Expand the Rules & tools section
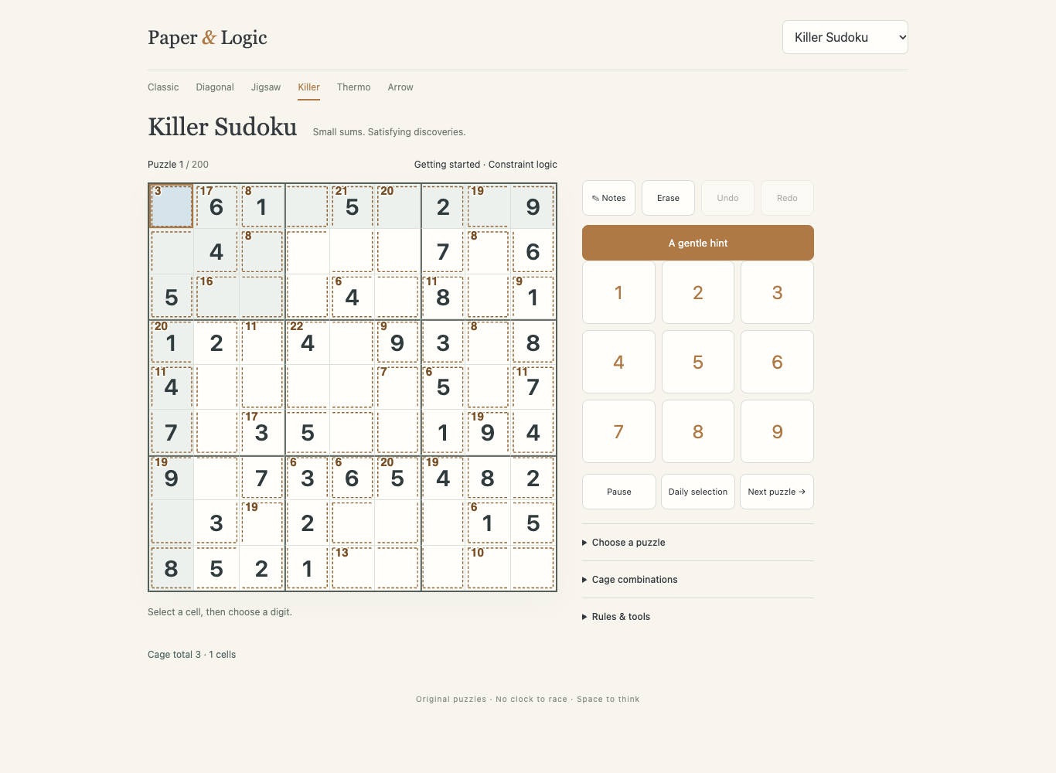 698,617
